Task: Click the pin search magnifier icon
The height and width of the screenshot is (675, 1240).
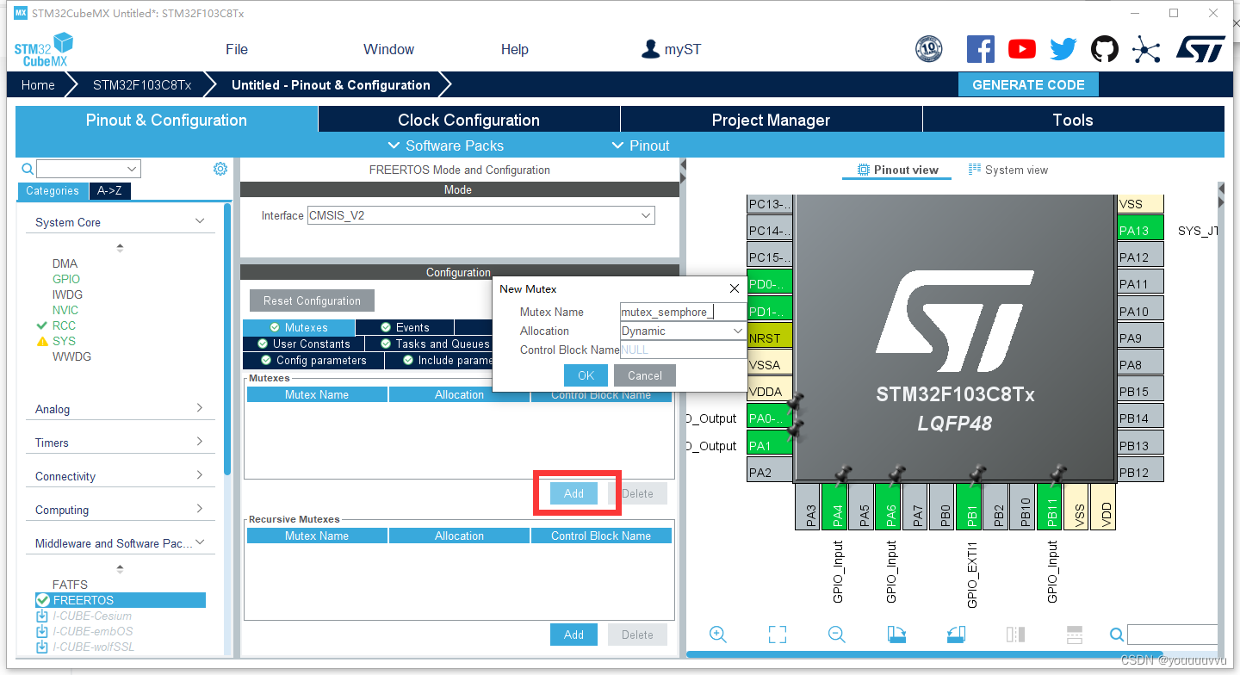Action: (x=1117, y=635)
